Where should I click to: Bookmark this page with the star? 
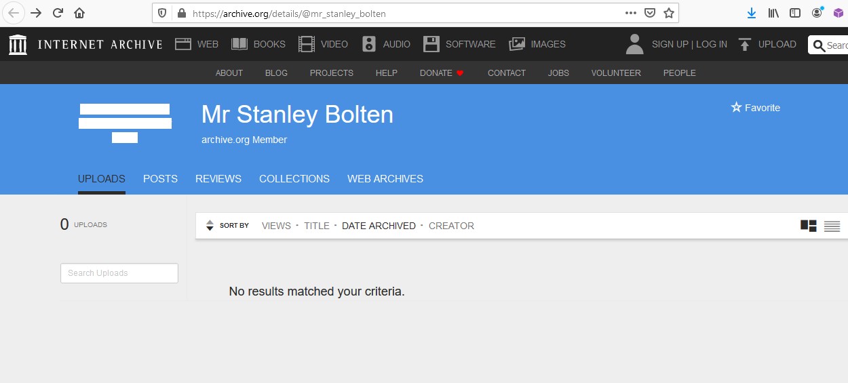click(x=669, y=13)
